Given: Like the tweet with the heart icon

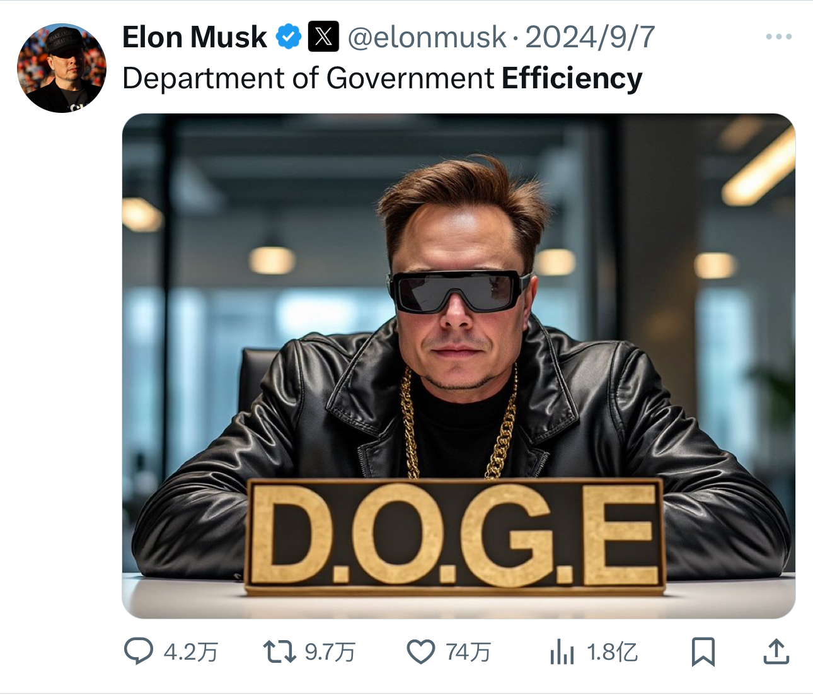Looking at the screenshot, I should coord(421,651).
